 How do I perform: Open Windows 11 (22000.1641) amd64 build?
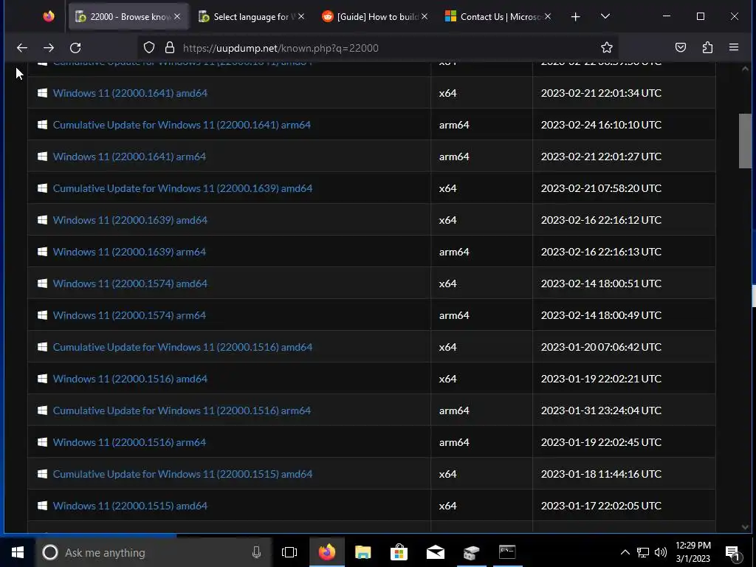click(130, 93)
